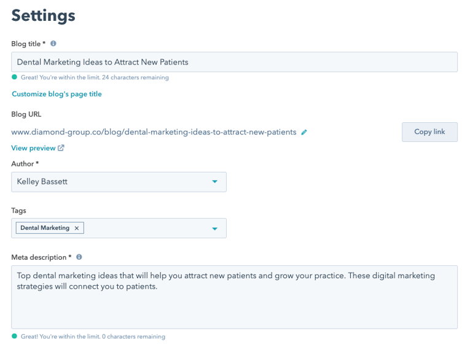Image resolution: width=473 pixels, height=347 pixels.
Task: Click green status dot under Blog title
Action: point(14,77)
